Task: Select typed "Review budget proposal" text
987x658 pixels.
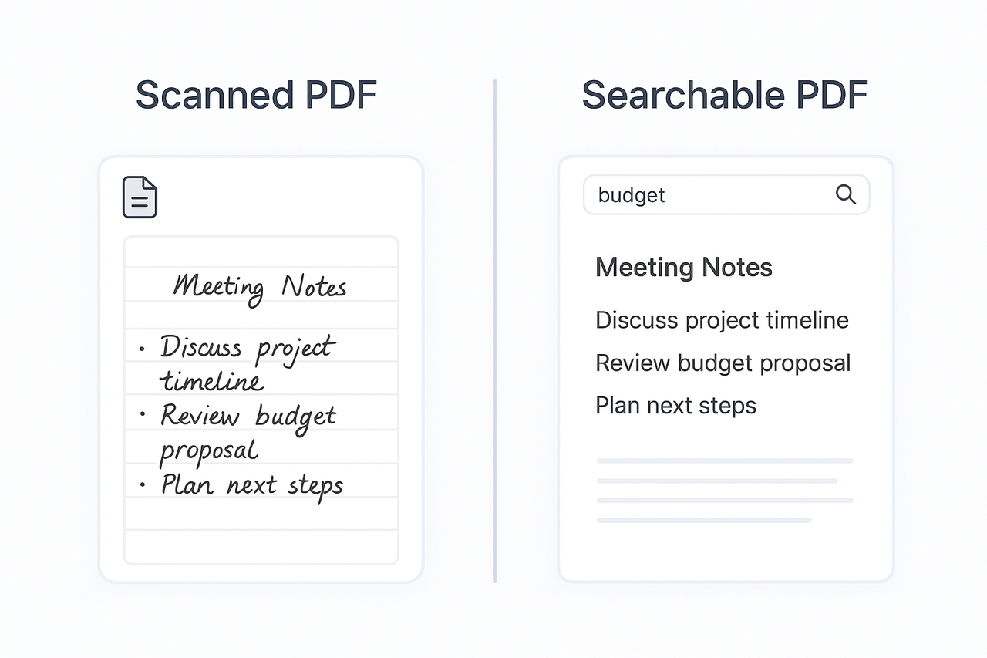Action: click(723, 363)
